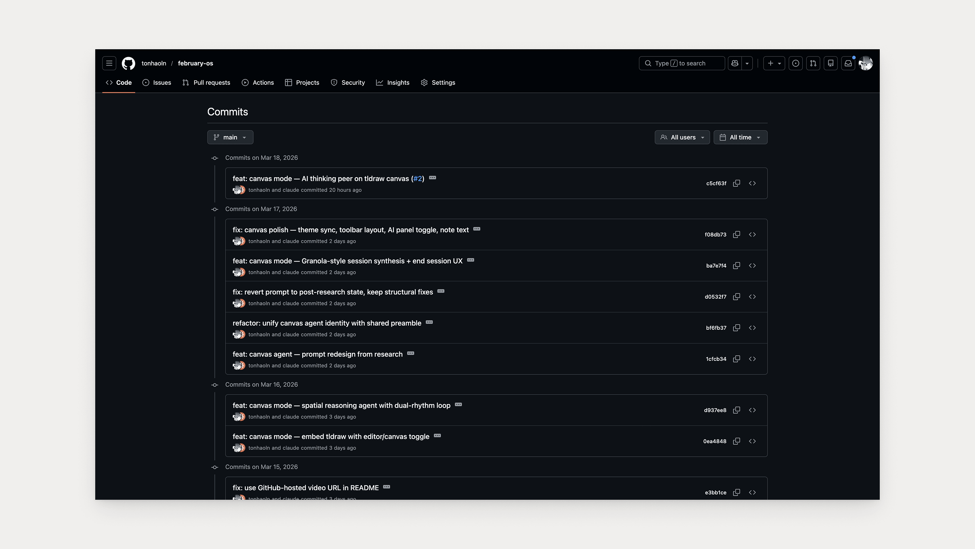
Task: Open the global Issues icon in the header
Action: click(795, 63)
